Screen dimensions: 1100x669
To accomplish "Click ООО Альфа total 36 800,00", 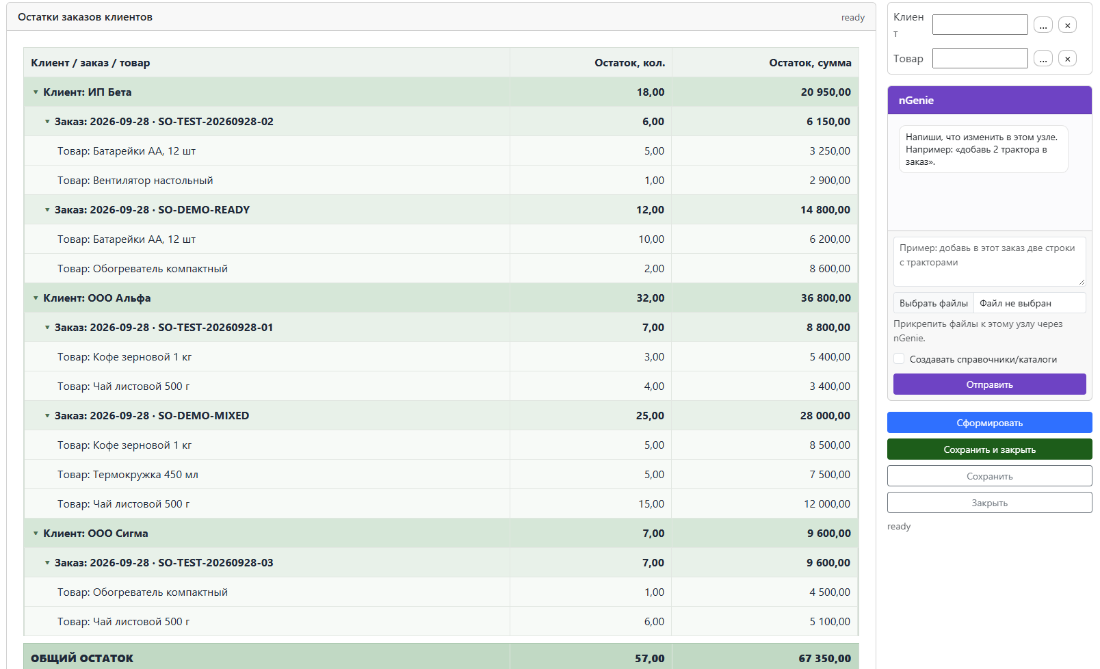I will pos(826,298).
